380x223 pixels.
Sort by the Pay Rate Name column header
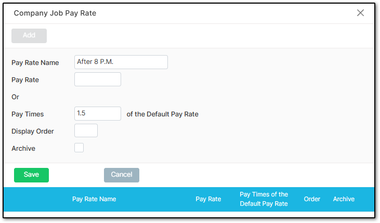(94, 199)
